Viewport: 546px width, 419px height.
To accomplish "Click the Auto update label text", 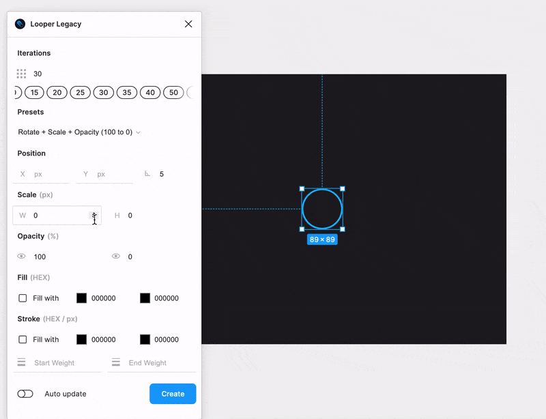I will (x=66, y=394).
